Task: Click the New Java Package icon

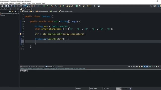Action: 60,6
